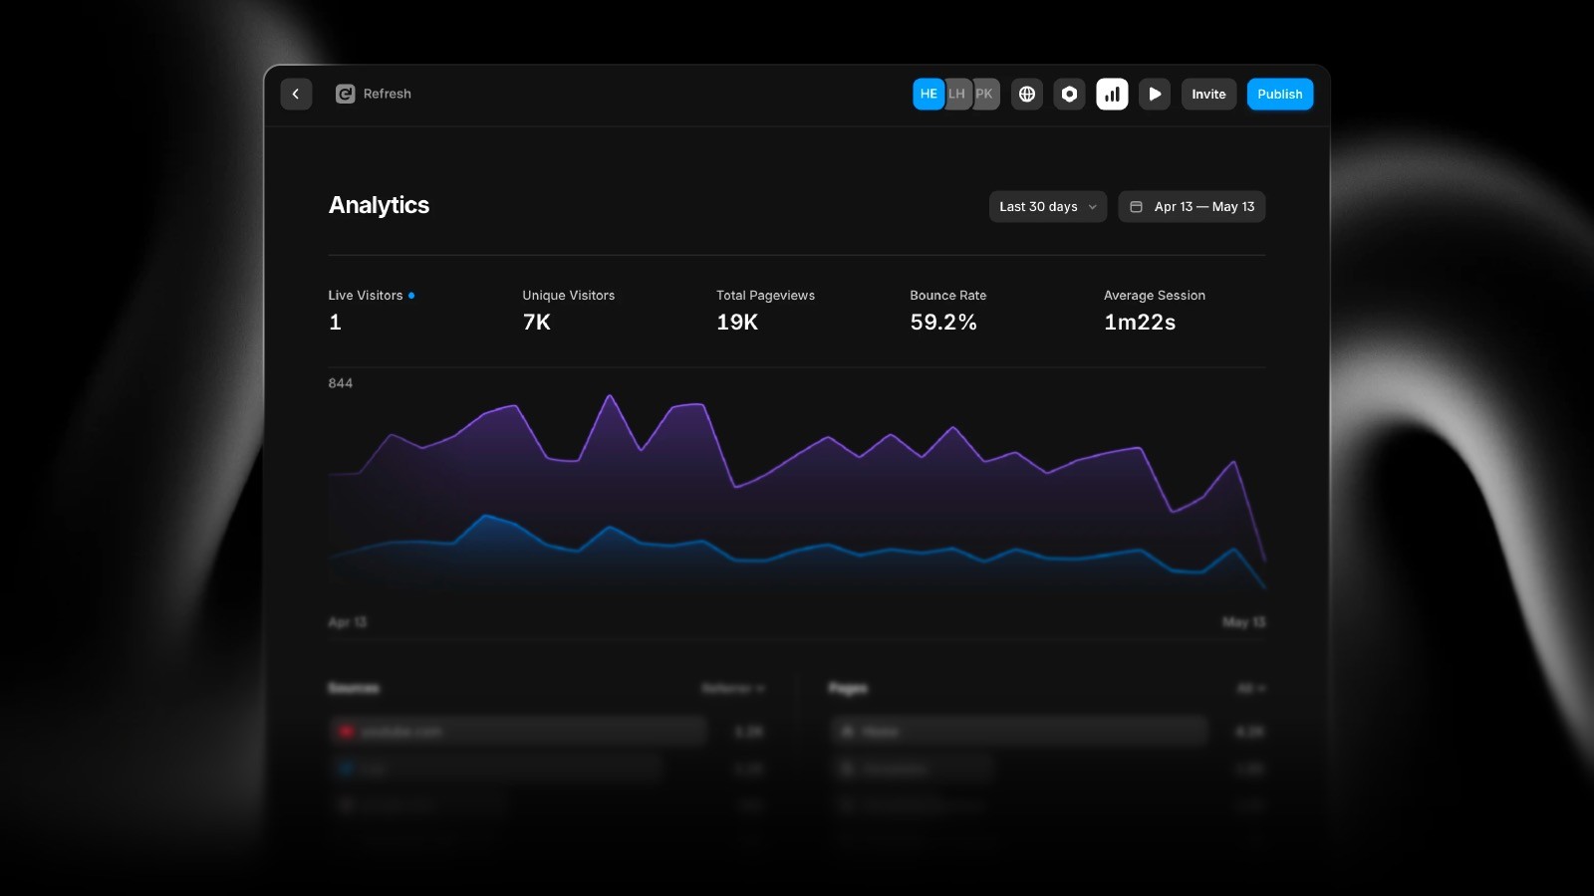1594x896 pixels.
Task: Click the Apr 13 chart axis label
Action: click(x=348, y=621)
